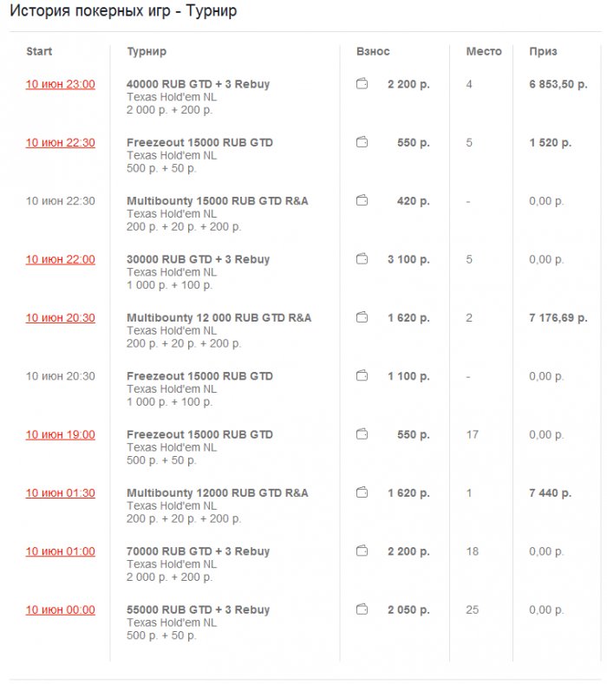Click the Взнос column header
Viewport: 607px width, 684px height.
373,52
